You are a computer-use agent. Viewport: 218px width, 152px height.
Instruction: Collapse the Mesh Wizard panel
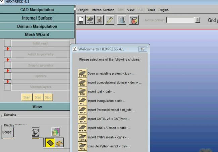37,34
